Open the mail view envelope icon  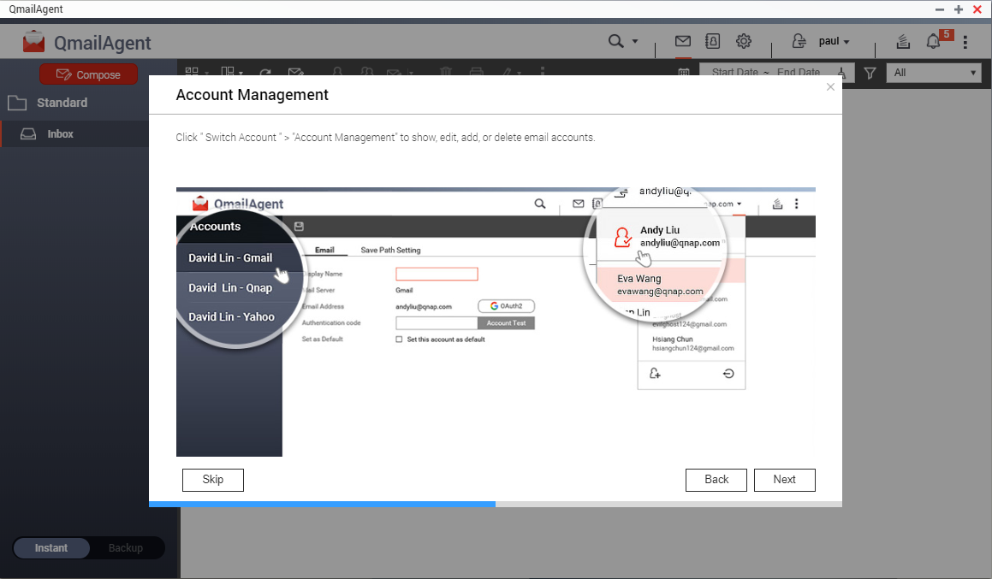683,41
